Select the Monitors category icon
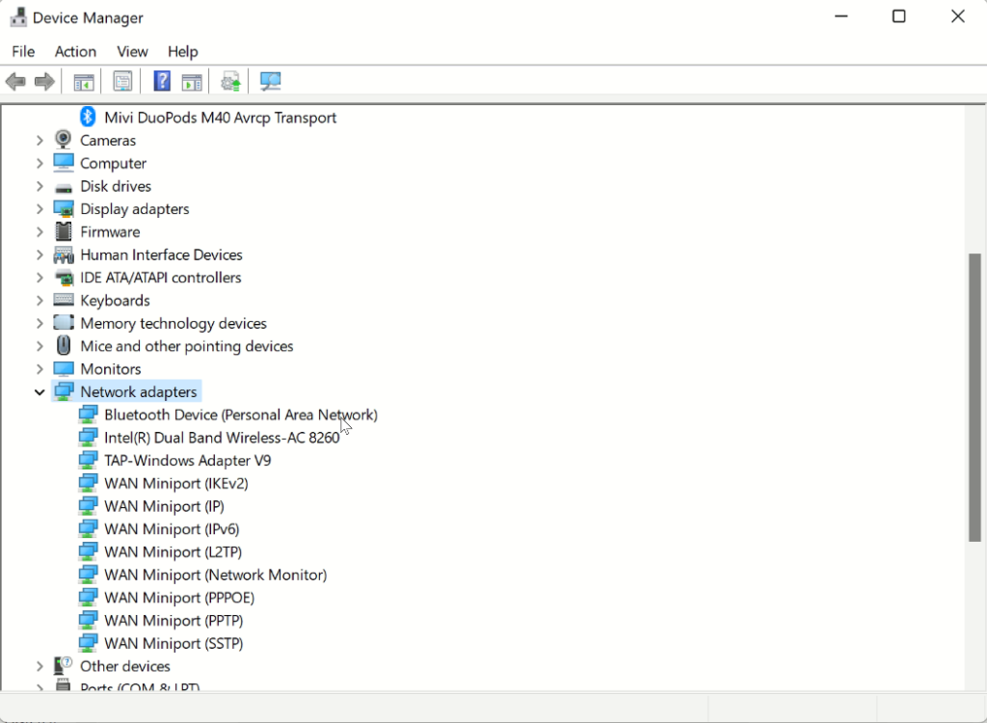This screenshot has height=723, width=987. (64, 368)
